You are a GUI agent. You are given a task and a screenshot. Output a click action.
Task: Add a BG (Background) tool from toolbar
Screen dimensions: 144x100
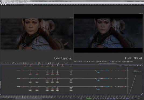[x=43, y=5]
